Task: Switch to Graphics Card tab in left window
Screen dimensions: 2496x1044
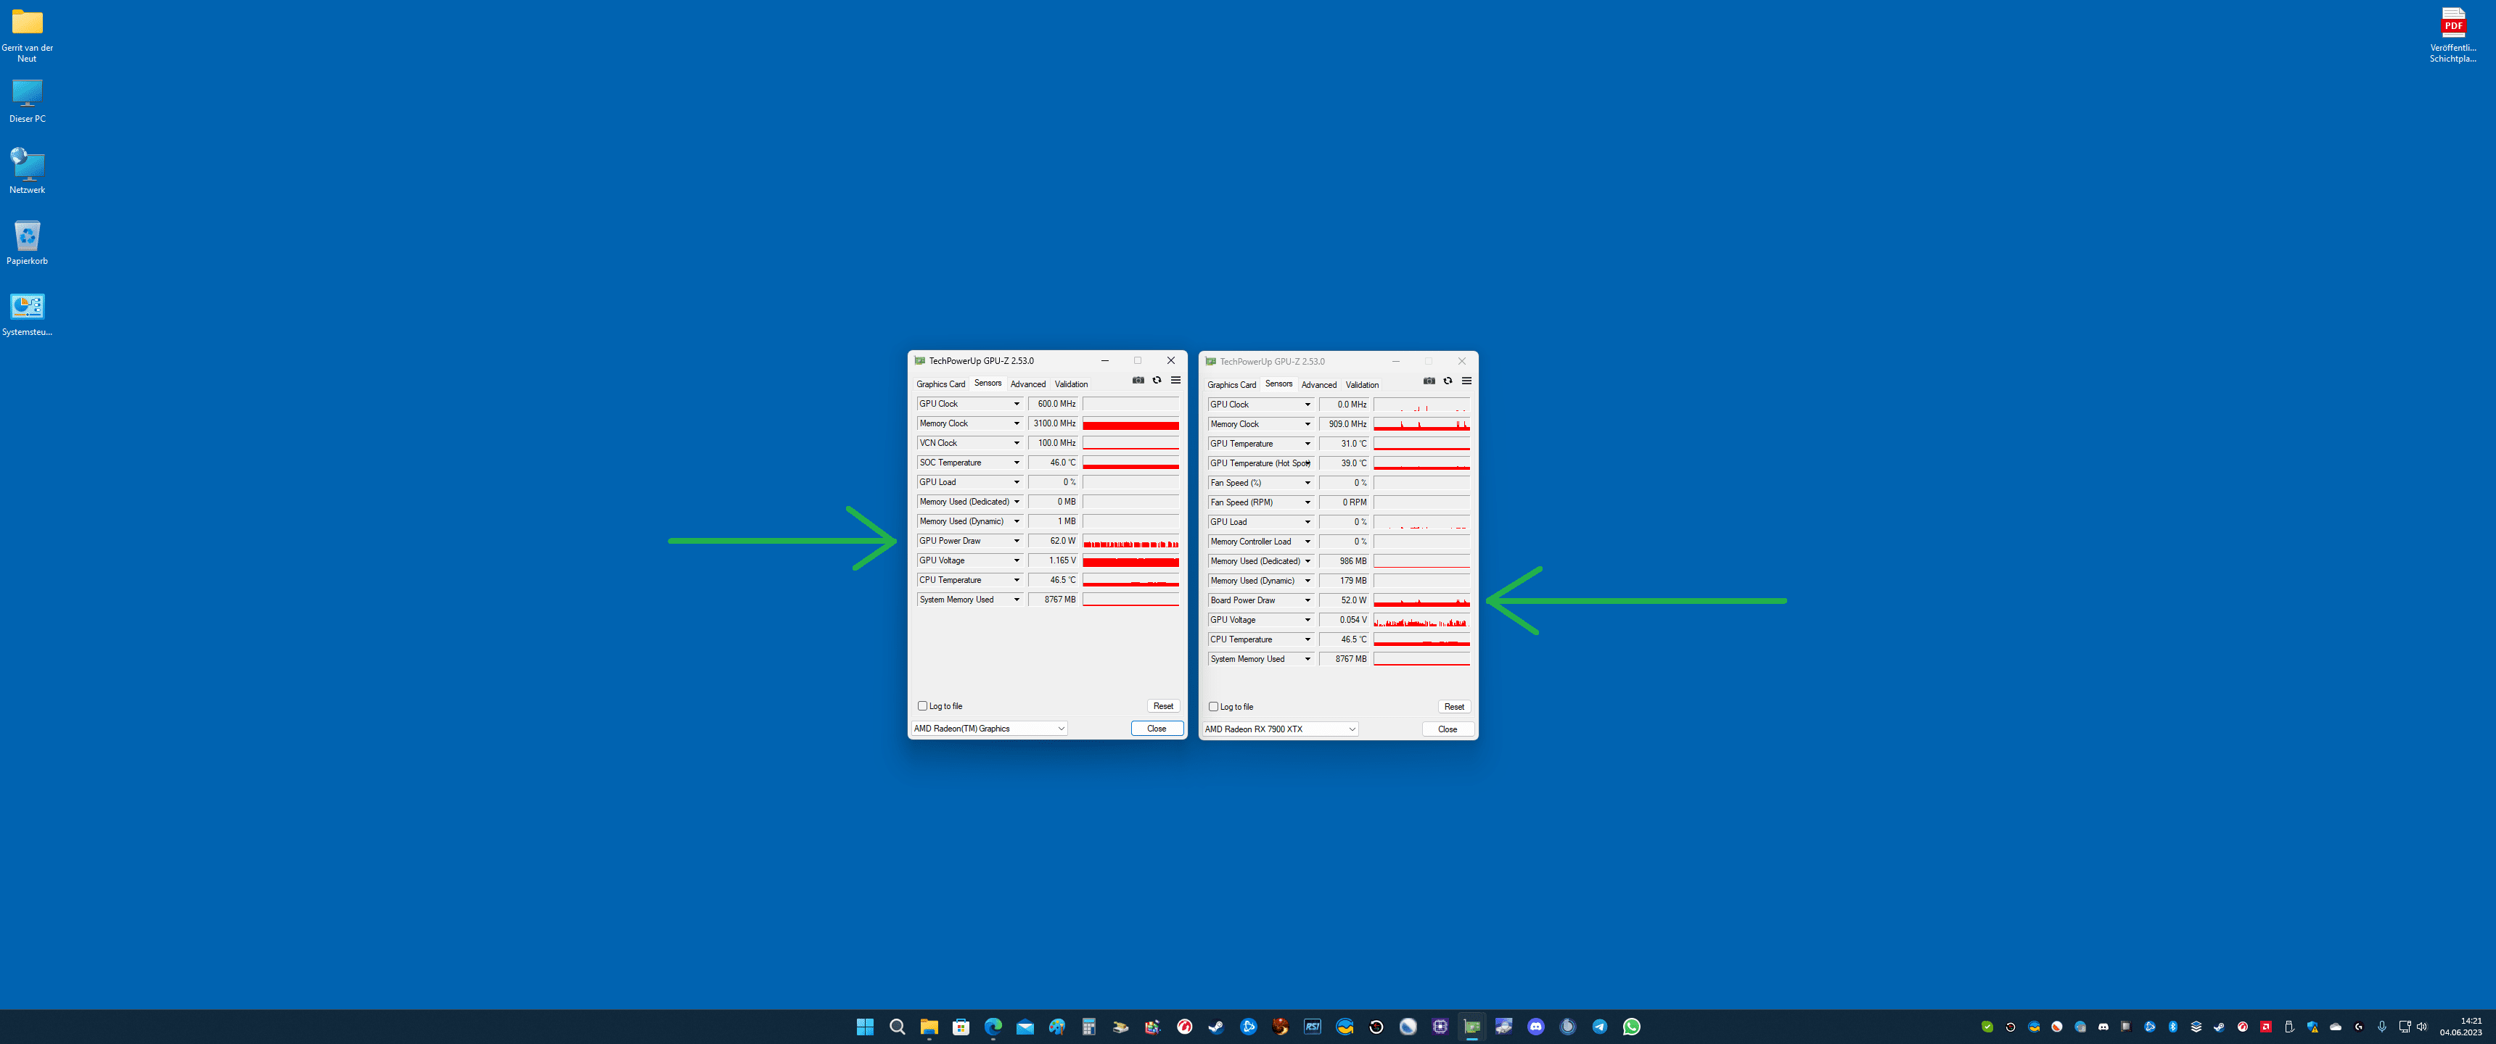Action: click(940, 384)
